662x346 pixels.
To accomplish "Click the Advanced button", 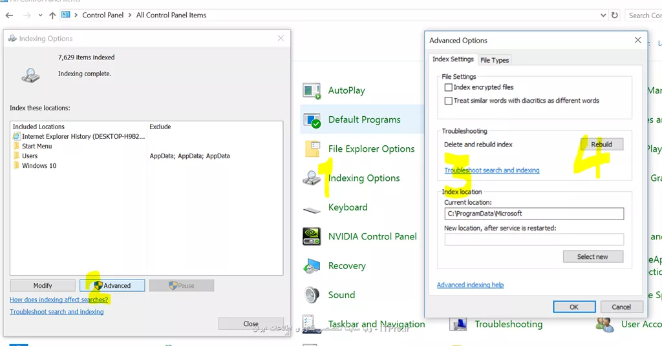I will coord(112,286).
